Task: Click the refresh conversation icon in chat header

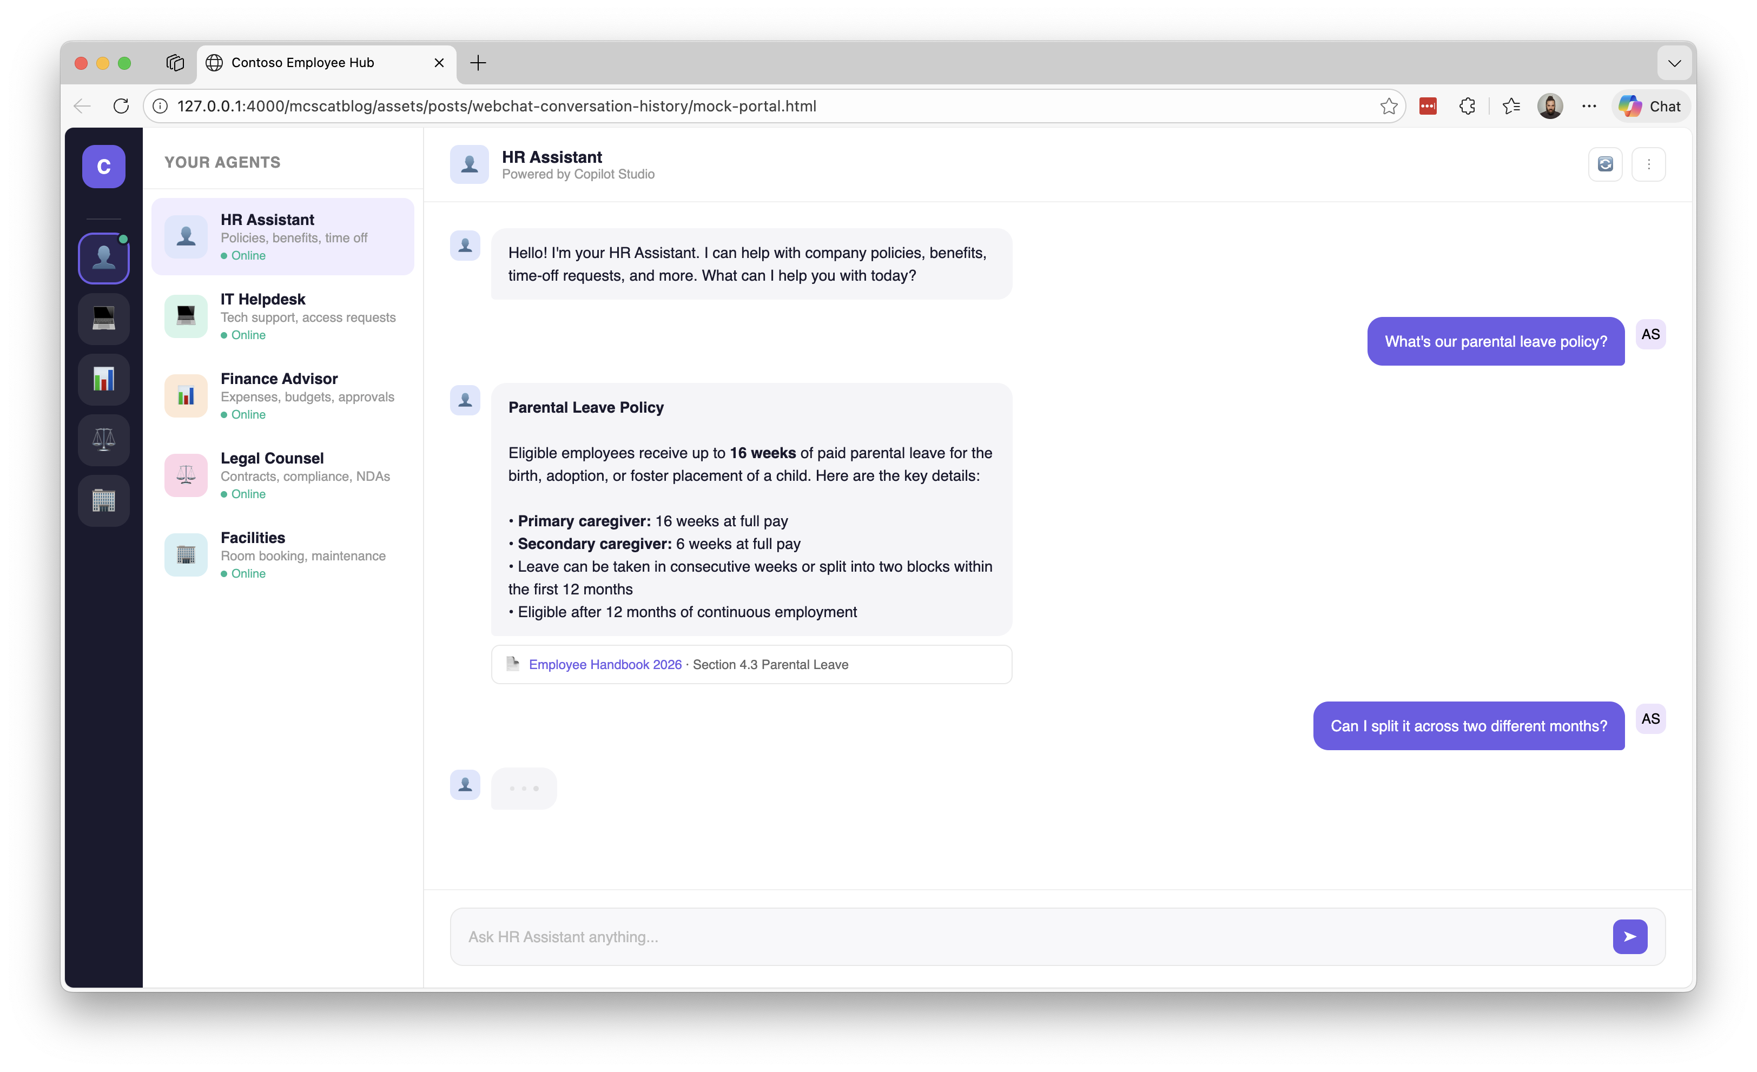Action: point(1605,164)
